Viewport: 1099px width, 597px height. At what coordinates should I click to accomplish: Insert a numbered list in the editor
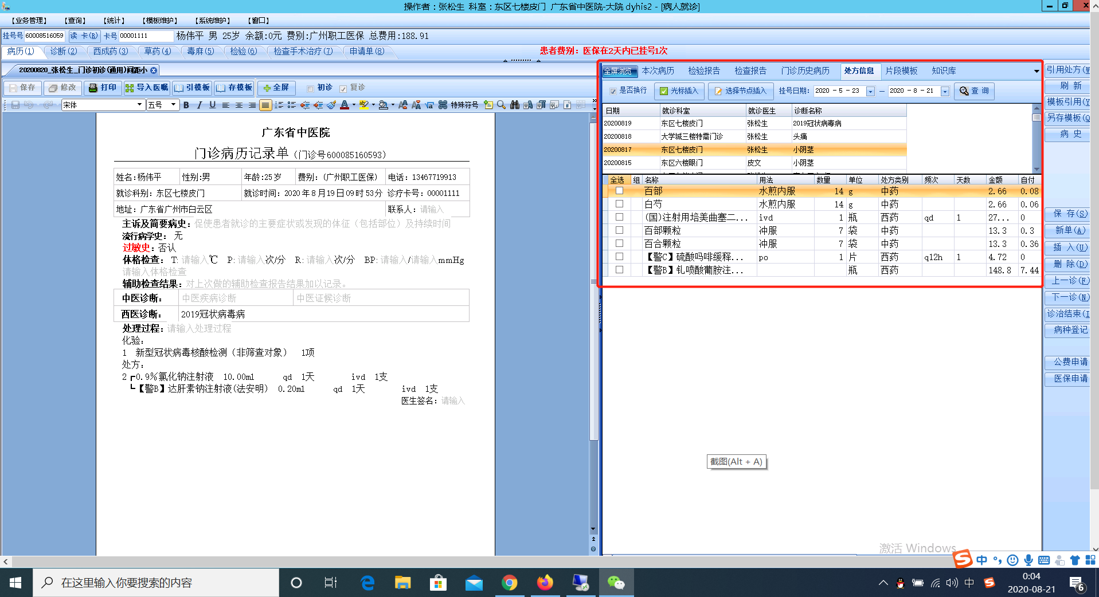(279, 105)
